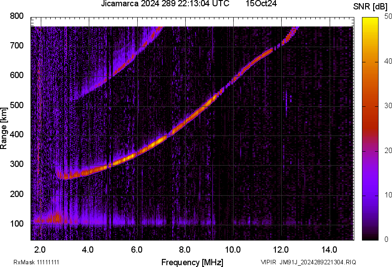The width and height of the screenshot is (392, 267).
Task: Click the E-layer echo near 100 km at 2.7 MHz
Action: (57, 218)
